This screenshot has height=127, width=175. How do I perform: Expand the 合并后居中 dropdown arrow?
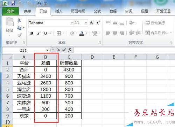(x=171, y=33)
